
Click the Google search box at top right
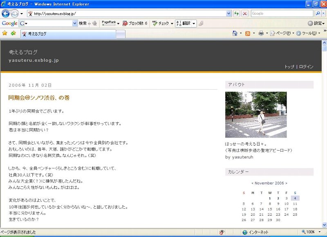point(282,14)
